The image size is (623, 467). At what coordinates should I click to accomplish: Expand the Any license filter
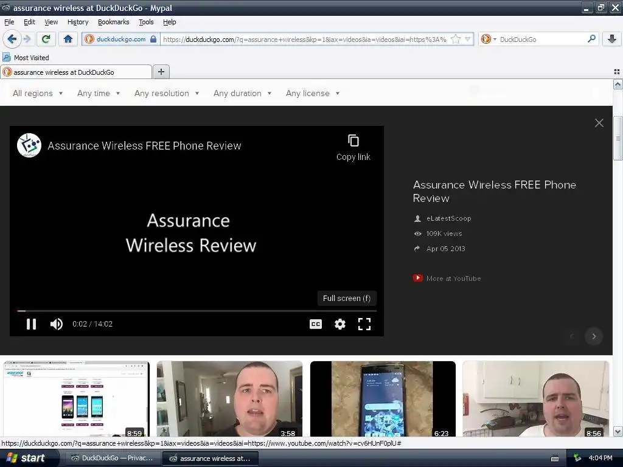click(313, 93)
